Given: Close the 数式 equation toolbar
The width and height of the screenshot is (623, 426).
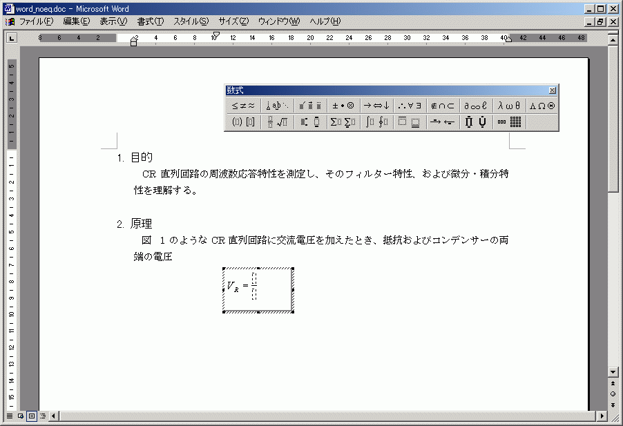Looking at the screenshot, I should click(x=552, y=90).
